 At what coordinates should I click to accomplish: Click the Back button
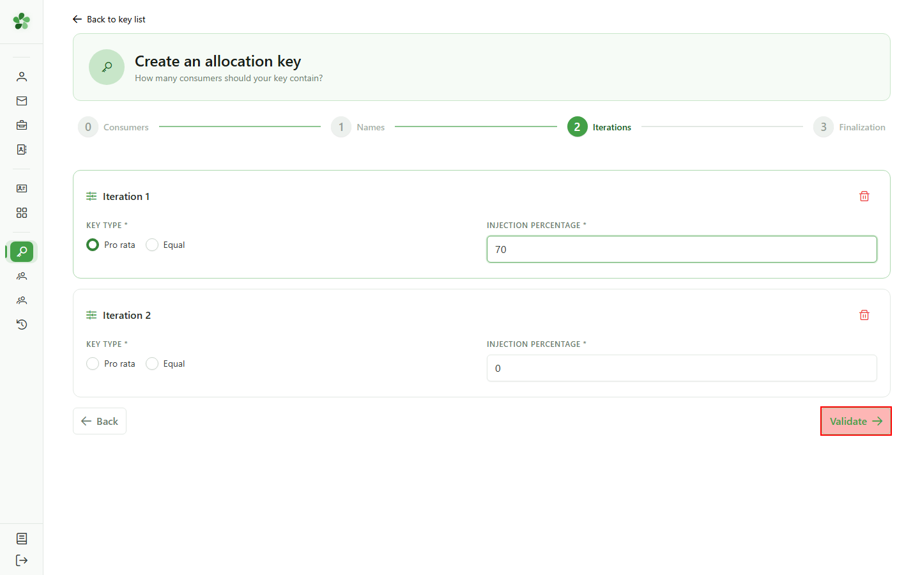tap(100, 421)
